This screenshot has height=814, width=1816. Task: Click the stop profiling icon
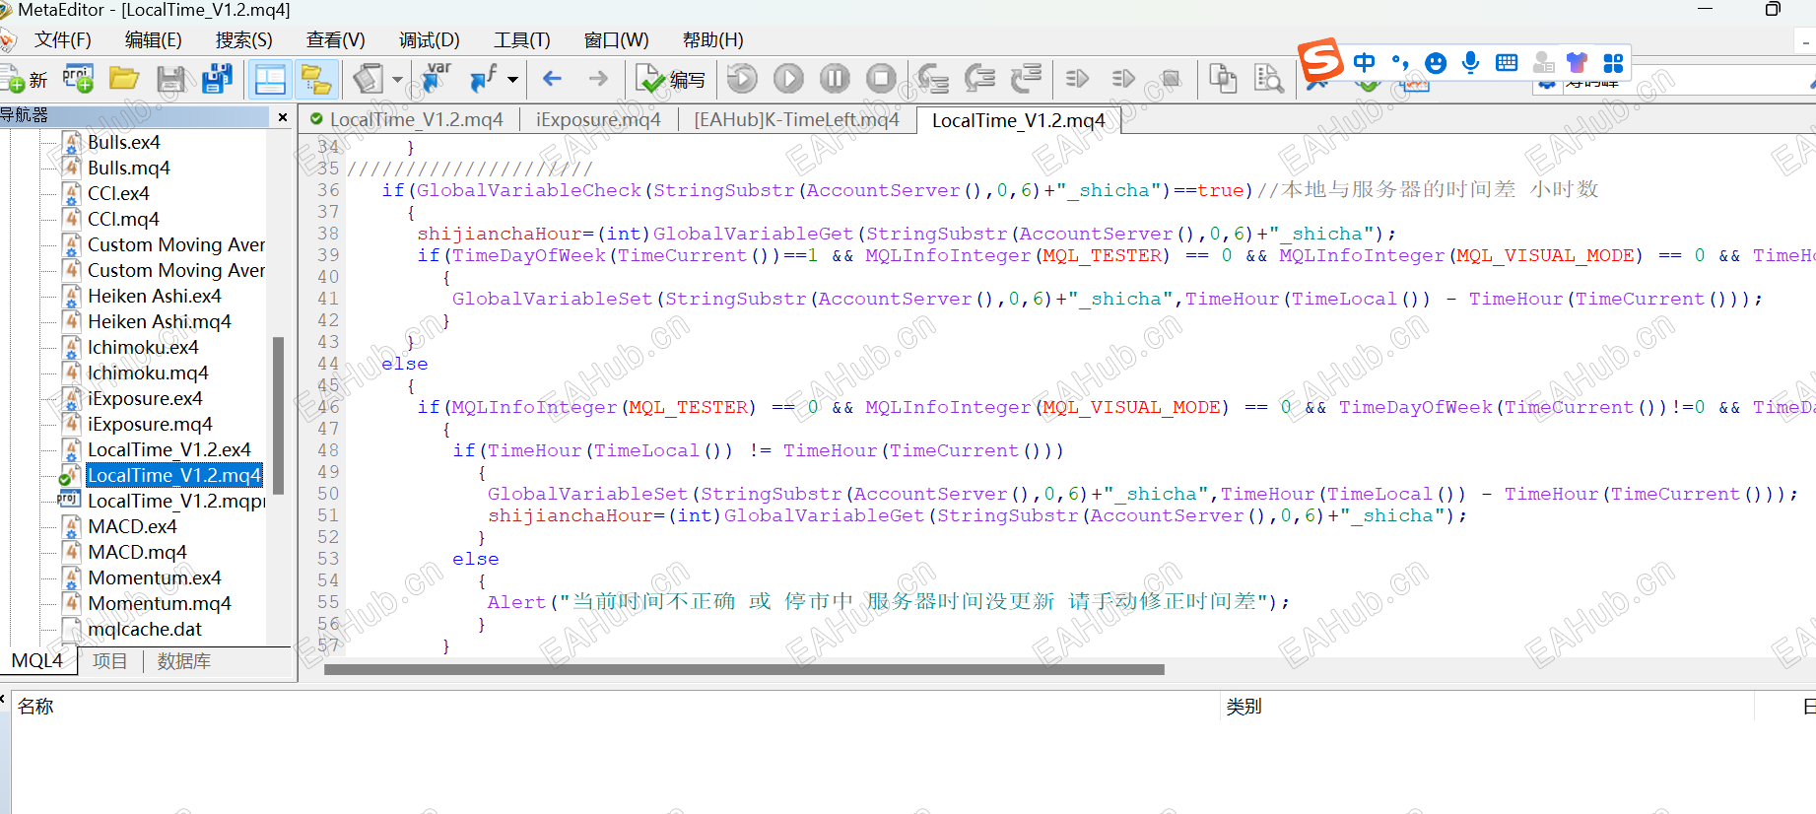pyautogui.click(x=1171, y=79)
